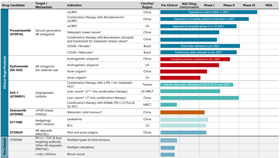Click the Phase III column header

pos(249,5)
